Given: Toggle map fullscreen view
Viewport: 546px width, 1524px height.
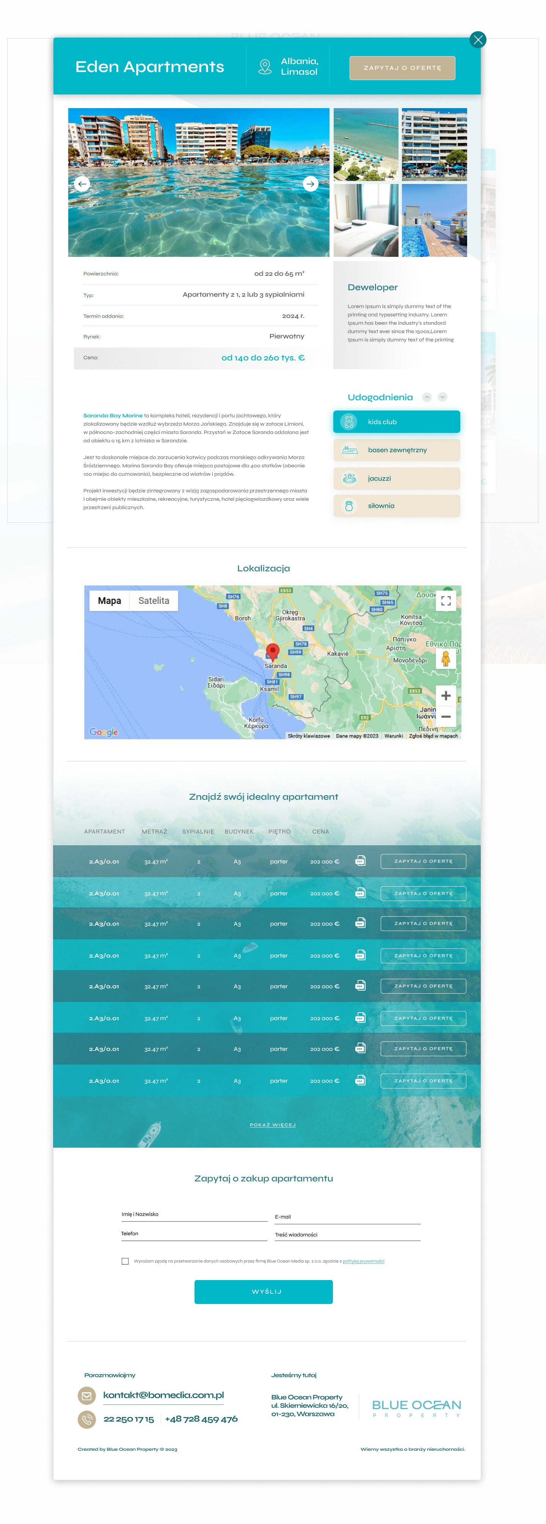Looking at the screenshot, I should pos(446,601).
